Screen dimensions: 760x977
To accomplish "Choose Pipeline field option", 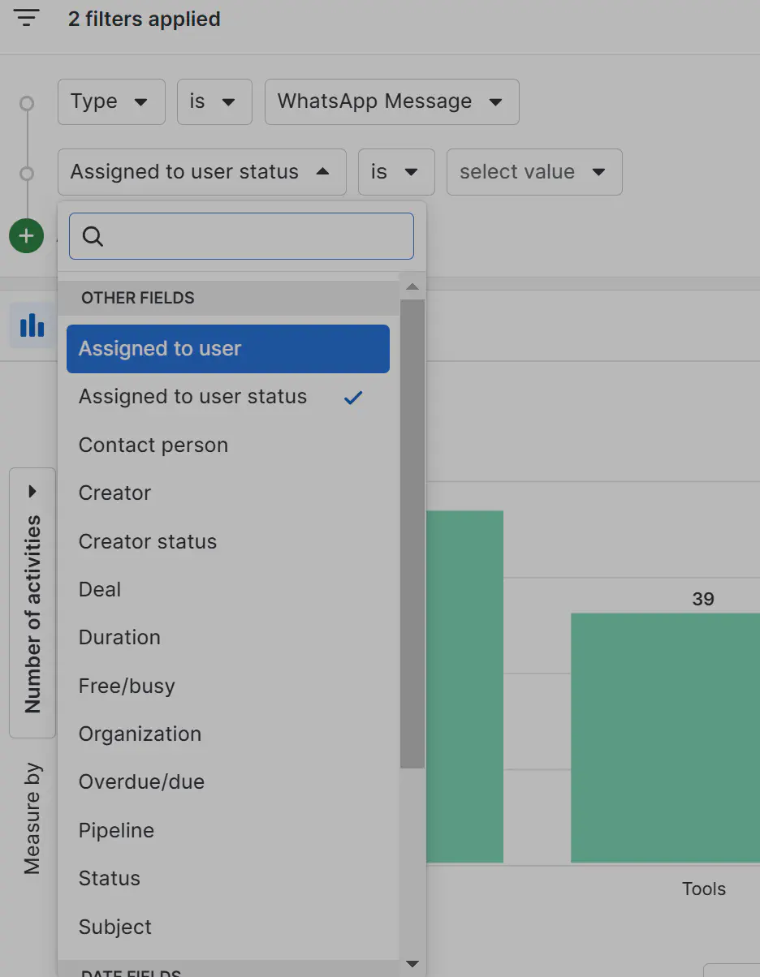I will (x=228, y=830).
